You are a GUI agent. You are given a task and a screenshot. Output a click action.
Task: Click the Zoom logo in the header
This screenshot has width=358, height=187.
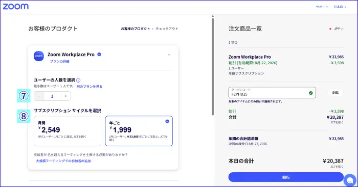click(15, 7)
